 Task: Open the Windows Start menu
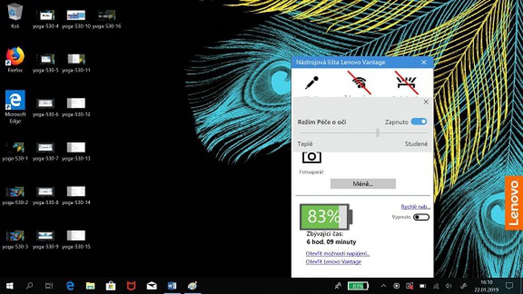(x=9, y=286)
